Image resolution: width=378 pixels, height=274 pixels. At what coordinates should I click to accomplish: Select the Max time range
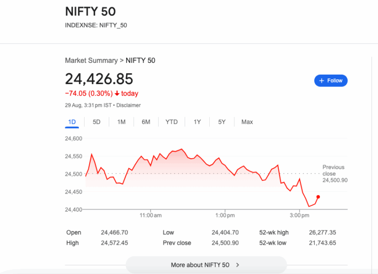point(247,122)
